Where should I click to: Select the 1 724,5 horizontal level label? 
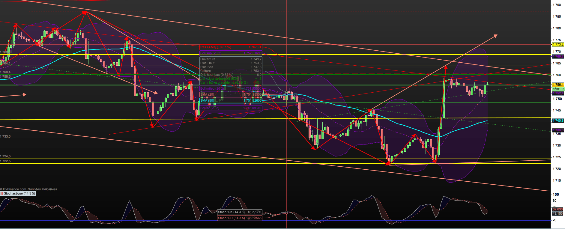coord(5,156)
